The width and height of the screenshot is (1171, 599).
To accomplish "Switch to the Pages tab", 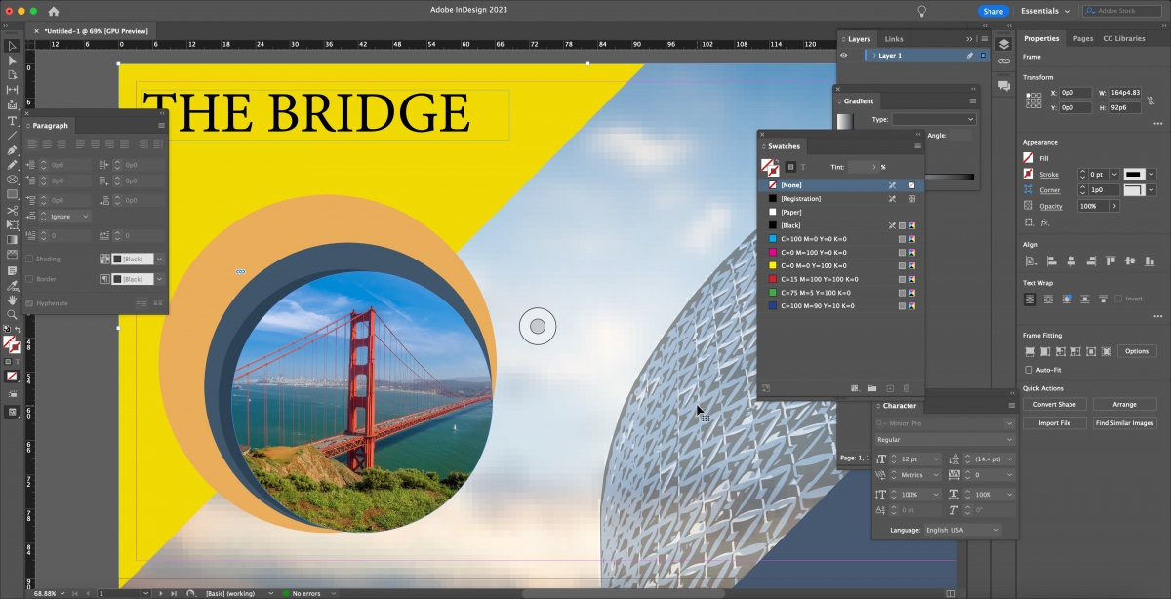I will [x=1082, y=38].
